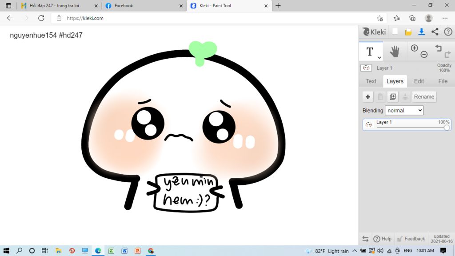Duplicate the current layer

(393, 96)
